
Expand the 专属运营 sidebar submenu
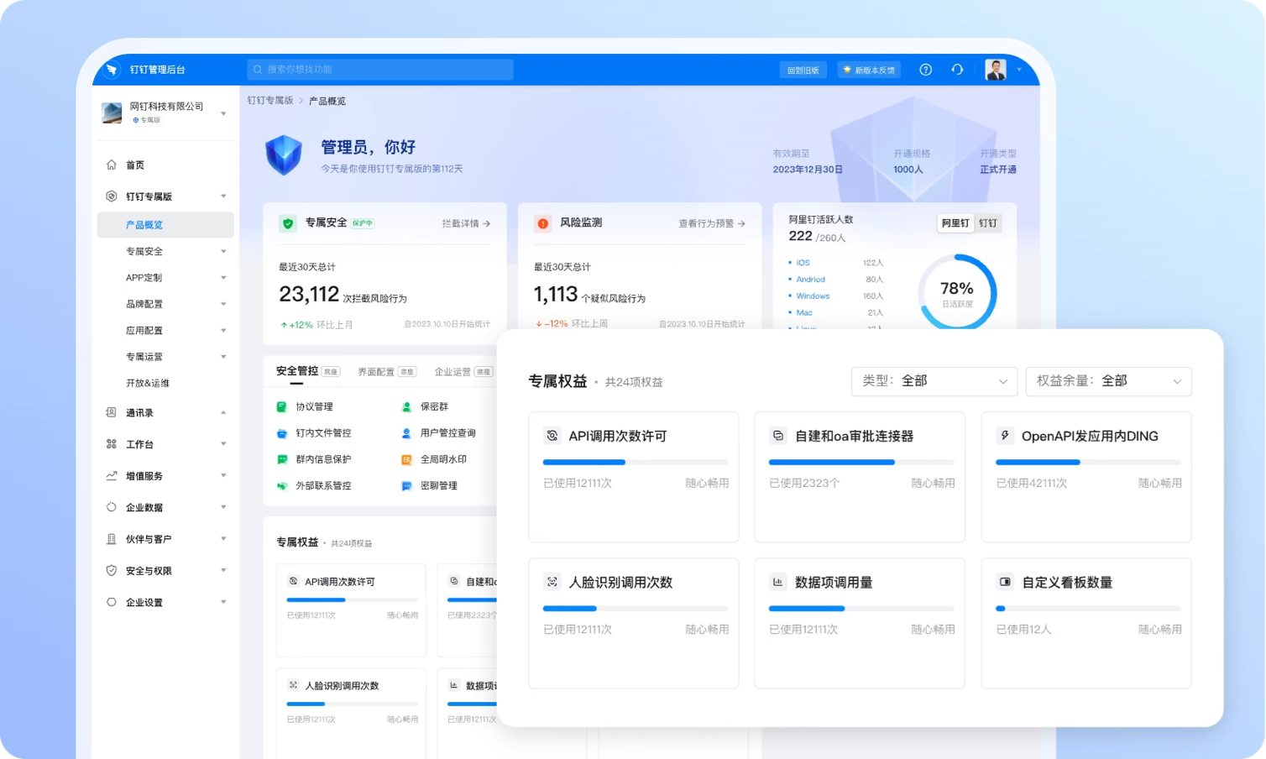pos(223,357)
